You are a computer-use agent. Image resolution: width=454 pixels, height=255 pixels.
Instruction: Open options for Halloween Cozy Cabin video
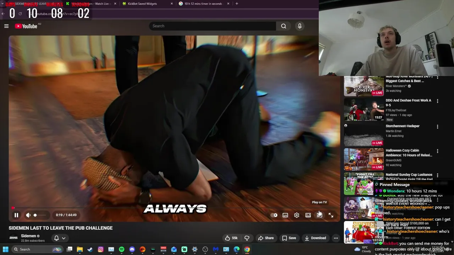(437, 151)
